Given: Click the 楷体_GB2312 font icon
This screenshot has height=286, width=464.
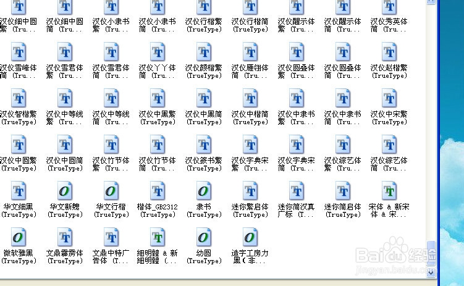Looking at the screenshot, I should [x=158, y=191].
